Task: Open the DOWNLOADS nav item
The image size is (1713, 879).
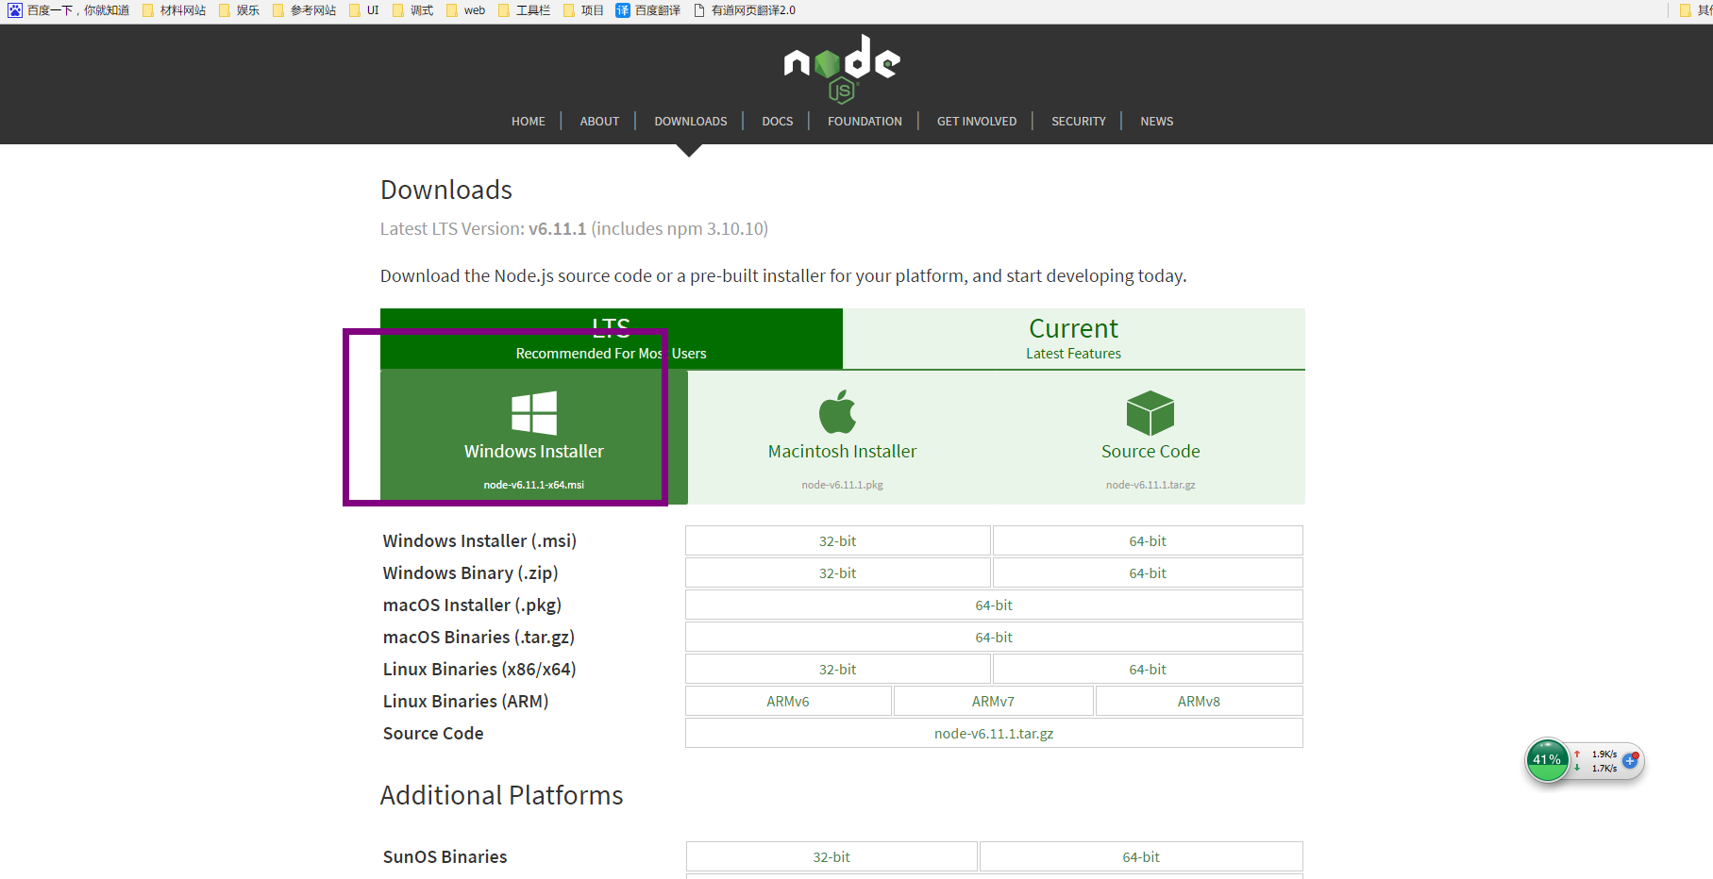Action: tap(691, 121)
